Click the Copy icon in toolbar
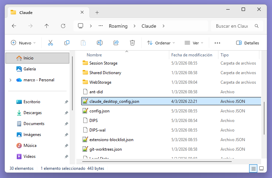 point(67,43)
